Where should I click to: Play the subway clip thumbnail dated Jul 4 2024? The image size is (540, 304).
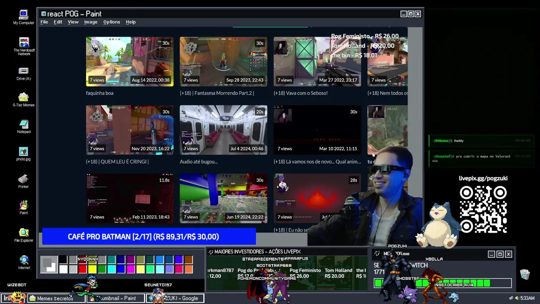pos(223,130)
